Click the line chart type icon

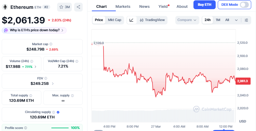tap(132, 20)
